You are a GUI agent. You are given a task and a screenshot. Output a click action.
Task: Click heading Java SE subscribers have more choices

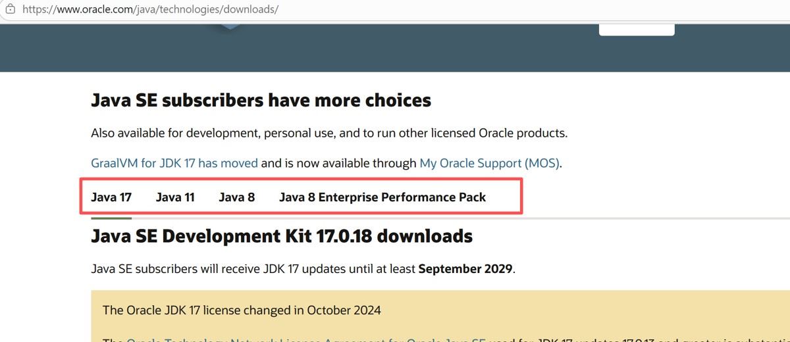click(261, 101)
